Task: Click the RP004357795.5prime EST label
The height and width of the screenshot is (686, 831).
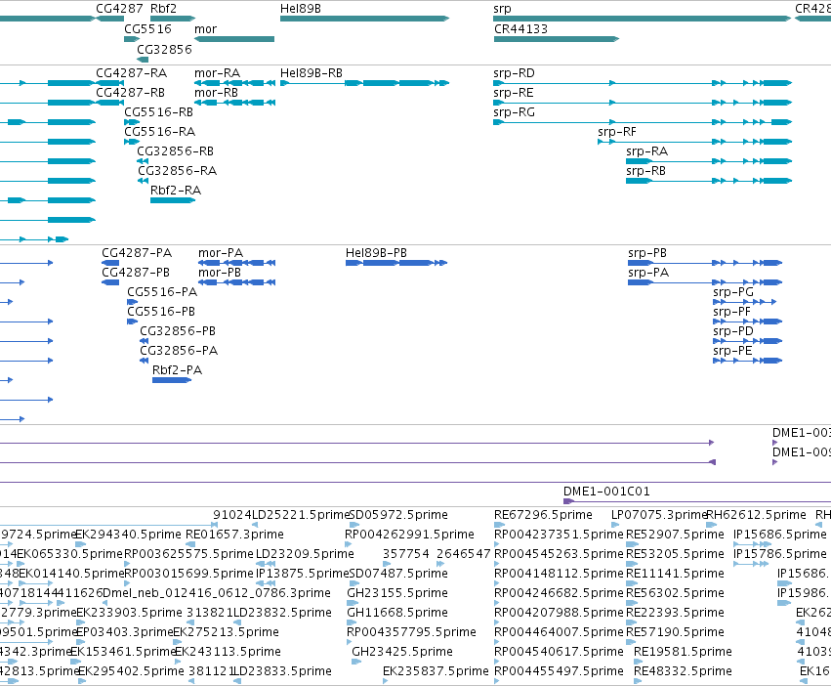Action: [x=412, y=632]
